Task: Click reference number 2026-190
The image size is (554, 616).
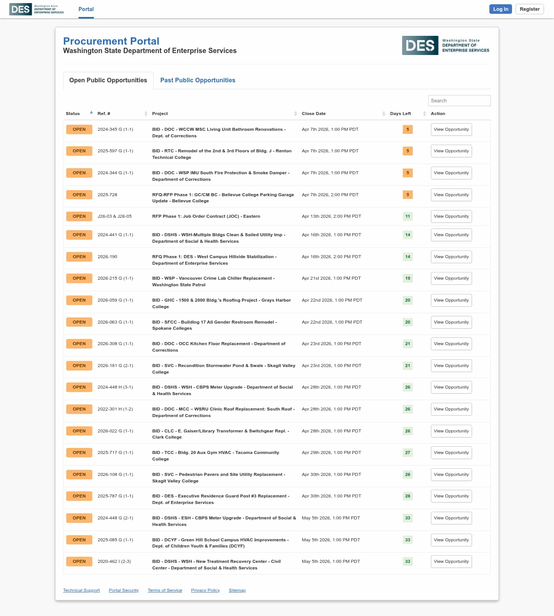Action: (107, 257)
